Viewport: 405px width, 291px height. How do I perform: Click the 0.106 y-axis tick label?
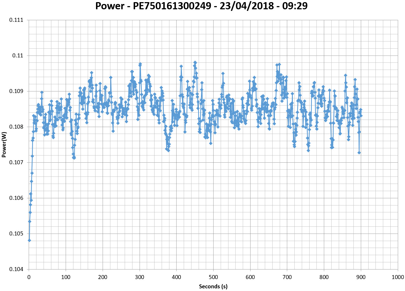click(x=16, y=198)
